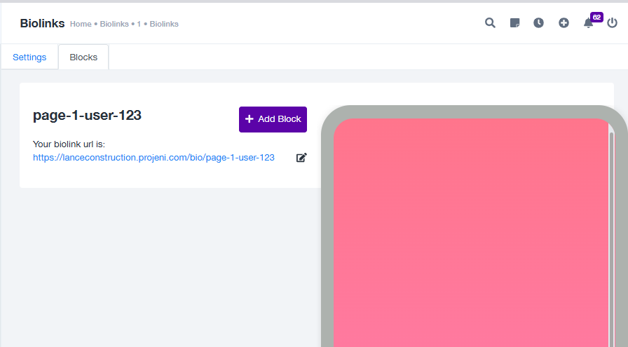
Task: Switch to the Settings tab
Action: (x=29, y=57)
